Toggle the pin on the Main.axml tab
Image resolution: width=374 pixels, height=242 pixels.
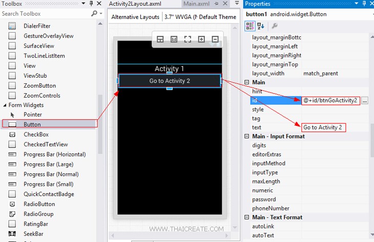217,4
